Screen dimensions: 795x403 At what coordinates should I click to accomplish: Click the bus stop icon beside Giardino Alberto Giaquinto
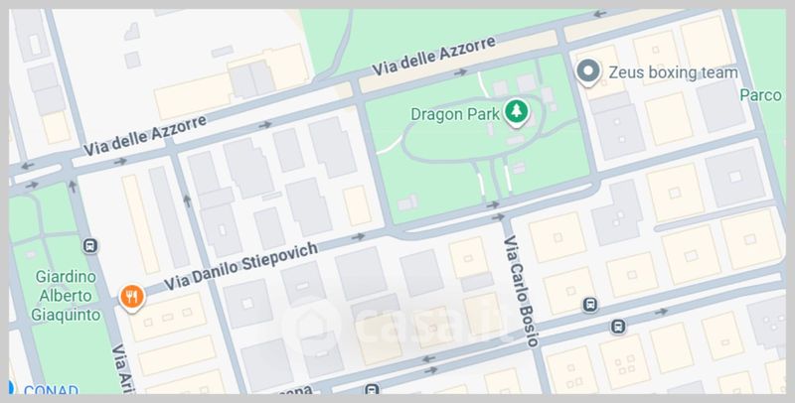tap(90, 246)
